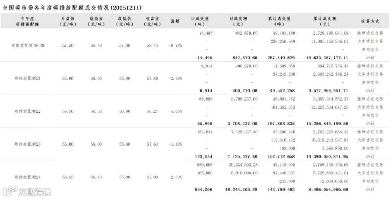Select the 854,006 daily volume subtotal
The width and height of the screenshot is (390, 199).
click(204, 189)
